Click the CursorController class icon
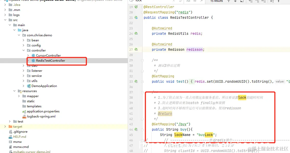The width and height of the screenshot is (290, 153). tap(33, 55)
